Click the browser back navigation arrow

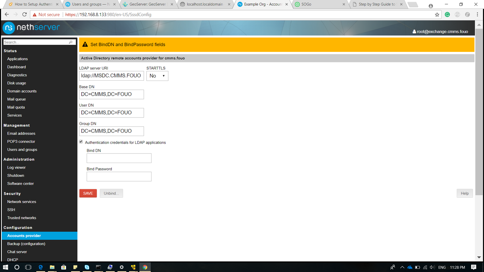(7, 14)
